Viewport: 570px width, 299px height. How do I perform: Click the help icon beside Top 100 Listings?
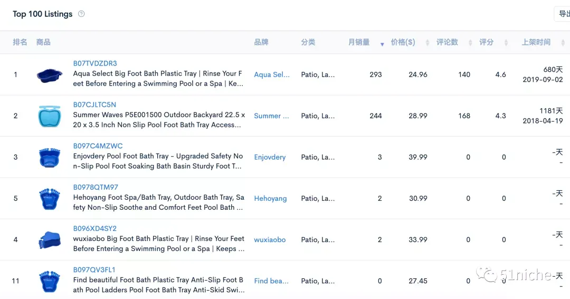(81, 14)
